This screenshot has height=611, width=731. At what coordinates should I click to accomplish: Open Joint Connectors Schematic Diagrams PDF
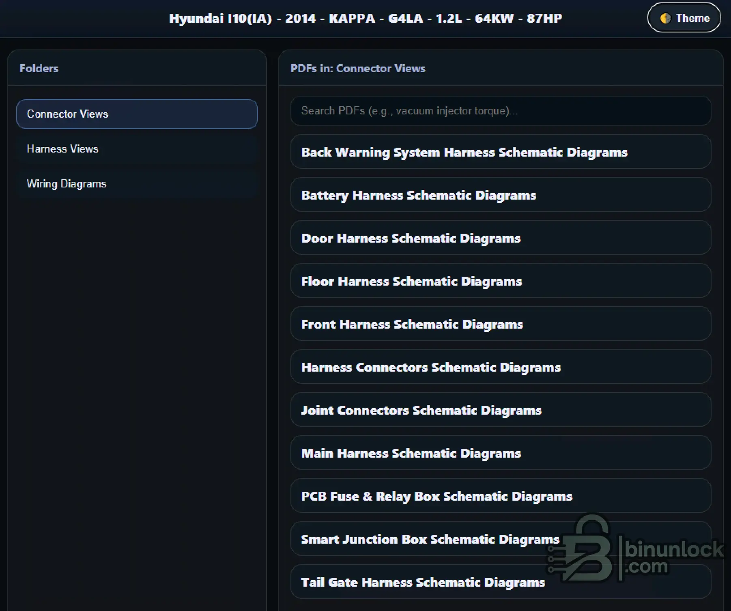[x=501, y=410]
